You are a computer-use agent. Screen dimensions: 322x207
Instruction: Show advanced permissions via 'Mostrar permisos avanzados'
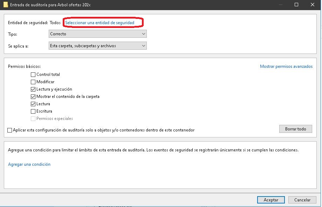286,66
